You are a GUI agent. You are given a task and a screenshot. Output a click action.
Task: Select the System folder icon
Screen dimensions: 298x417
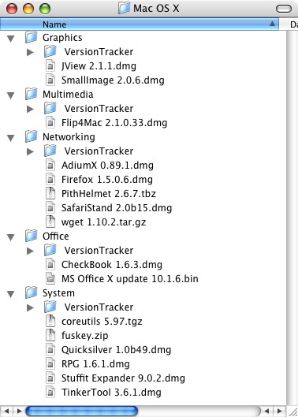pos(32,292)
